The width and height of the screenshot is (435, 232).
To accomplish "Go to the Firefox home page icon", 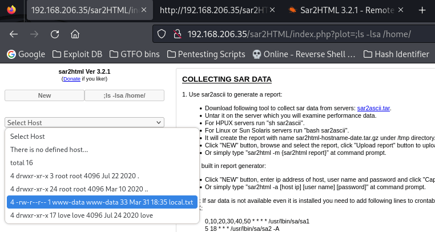I will pos(74,34).
